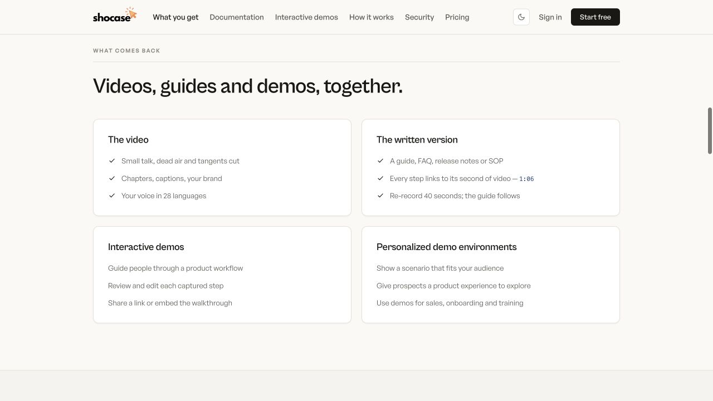Click the WHAT COMES BACK section label

tap(126, 51)
